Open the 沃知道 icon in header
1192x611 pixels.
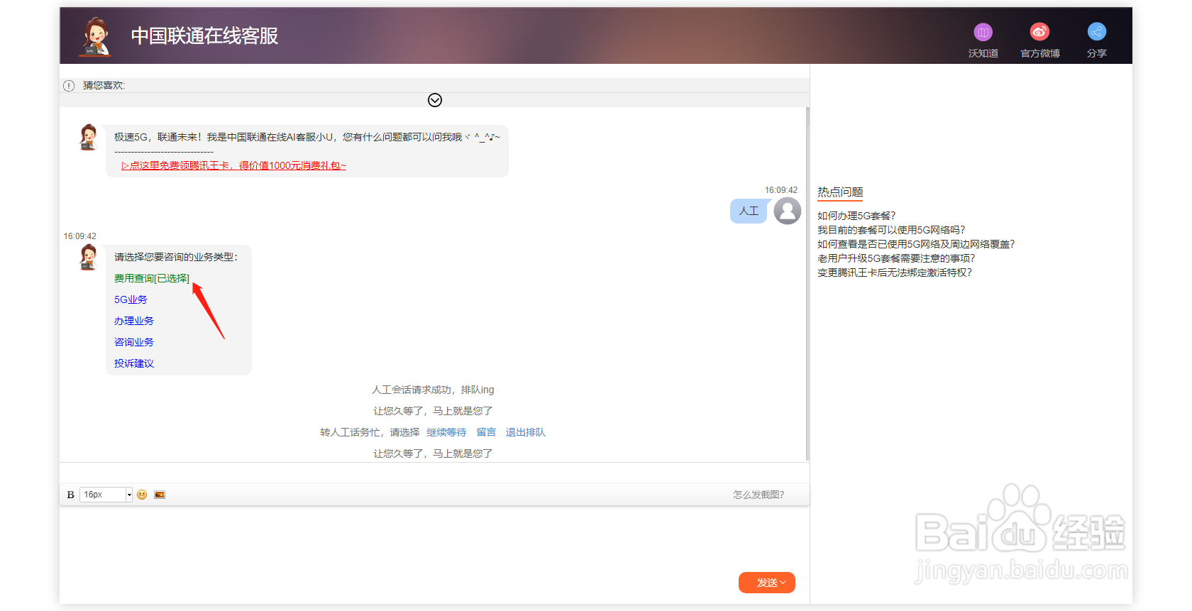(983, 32)
